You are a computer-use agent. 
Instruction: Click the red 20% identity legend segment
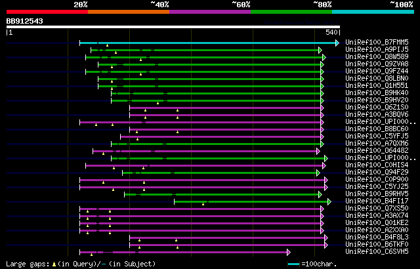(47, 12)
